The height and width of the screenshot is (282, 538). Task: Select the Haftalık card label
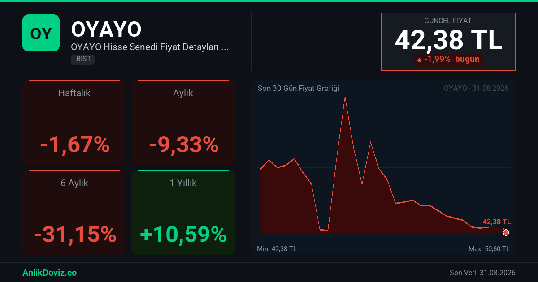(x=74, y=93)
